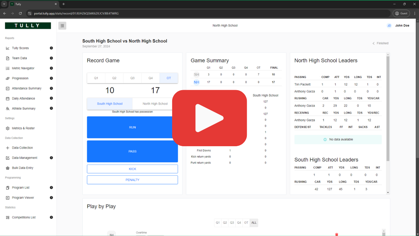Open Tully Scores report

click(x=20, y=48)
